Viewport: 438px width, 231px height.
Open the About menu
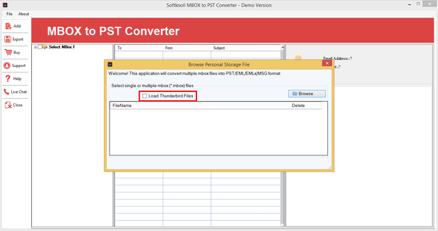click(24, 14)
